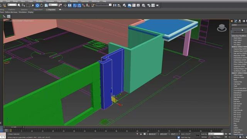Toggle Angle Snap
Image resolution: width=247 pixels, height=139 pixels.
[x=79, y=5]
